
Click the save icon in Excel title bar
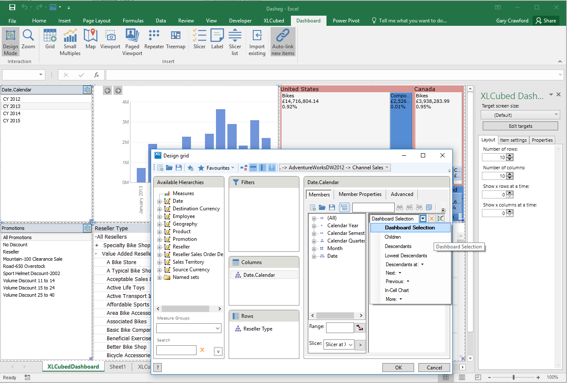pos(12,7)
